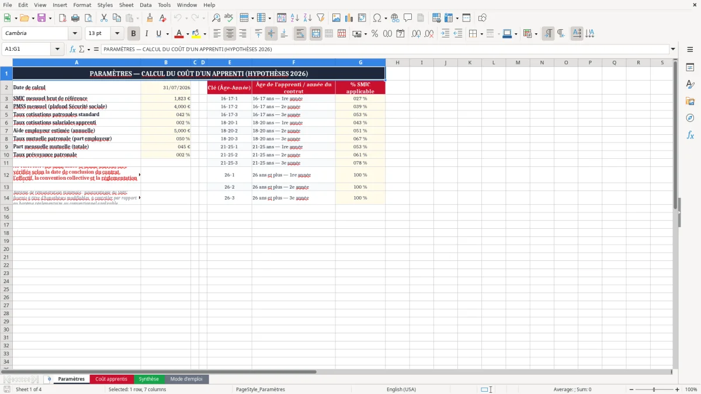Open Print Preview from toolbar
The height and width of the screenshot is (394, 701).
tap(88, 18)
